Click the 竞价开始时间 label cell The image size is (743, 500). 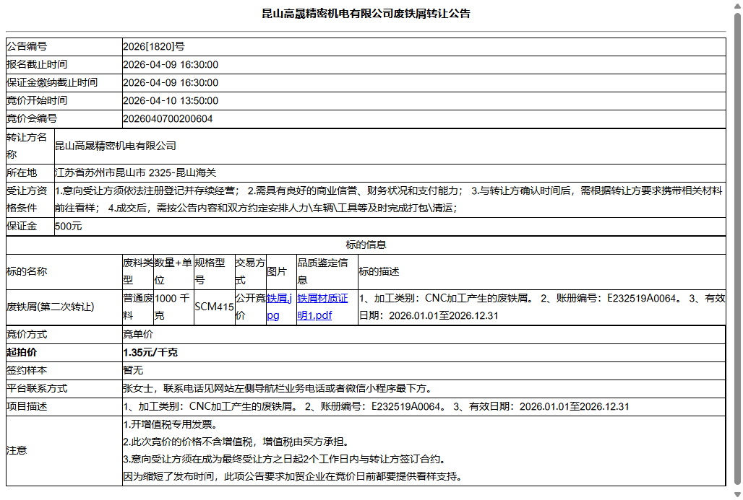pyautogui.click(x=64, y=101)
